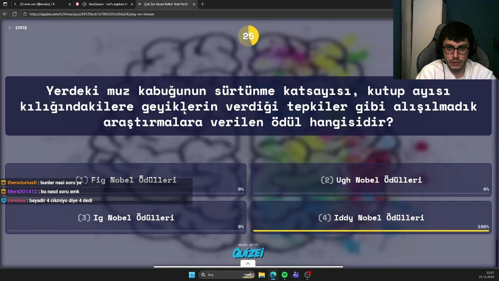Close the Çok Zor Genel Kültür Testi tab

tap(194, 4)
